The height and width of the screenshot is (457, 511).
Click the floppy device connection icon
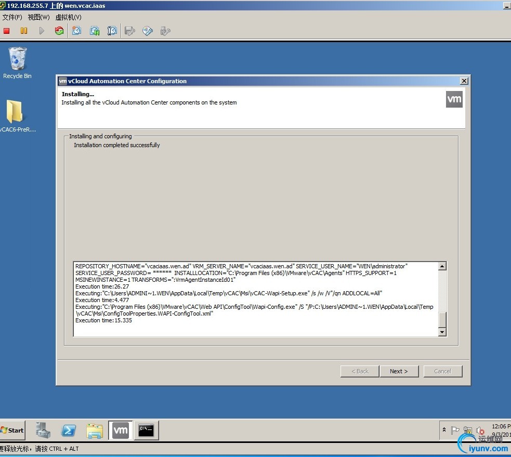130,31
